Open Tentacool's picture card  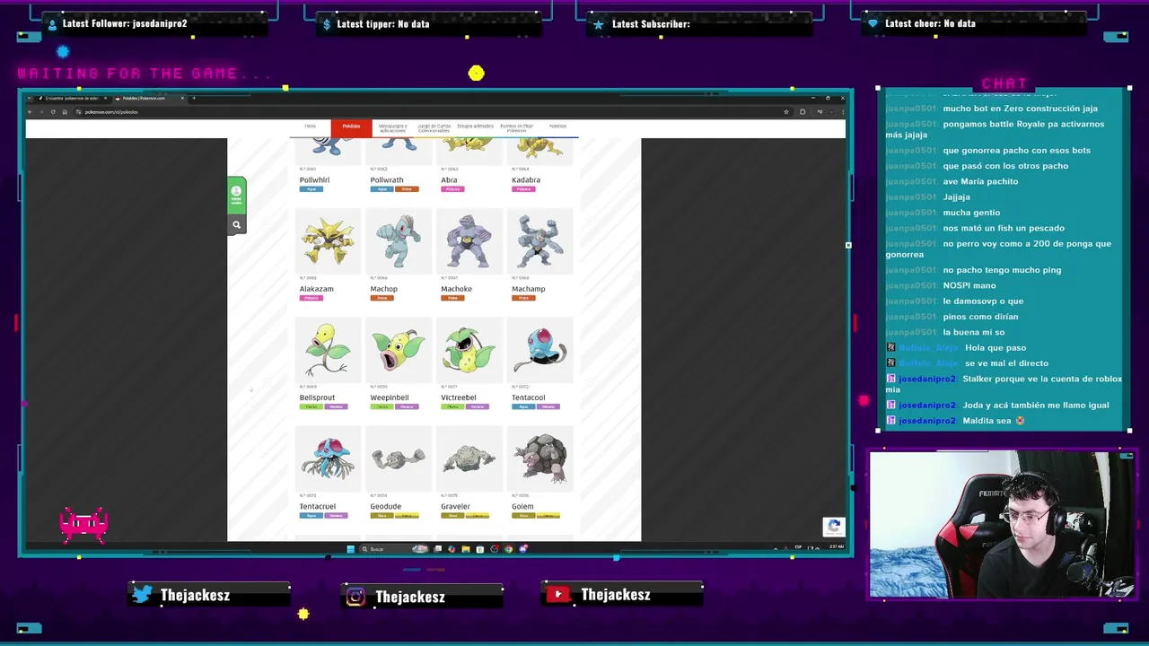click(539, 350)
